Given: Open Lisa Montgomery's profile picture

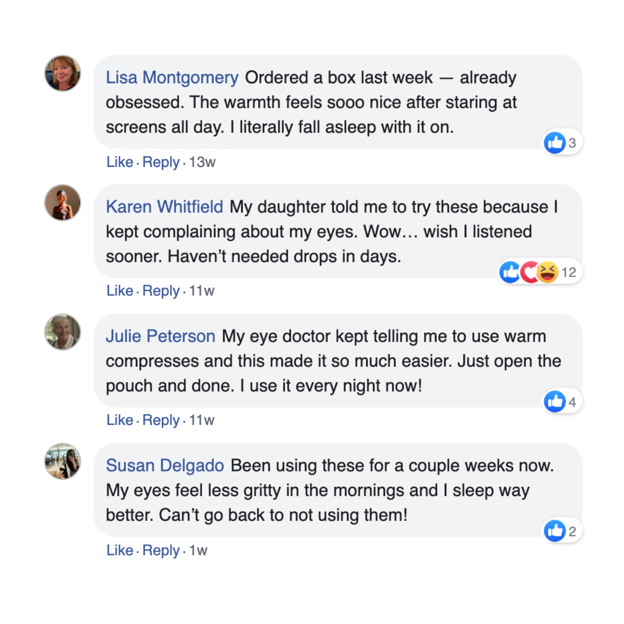Looking at the screenshot, I should point(63,73).
